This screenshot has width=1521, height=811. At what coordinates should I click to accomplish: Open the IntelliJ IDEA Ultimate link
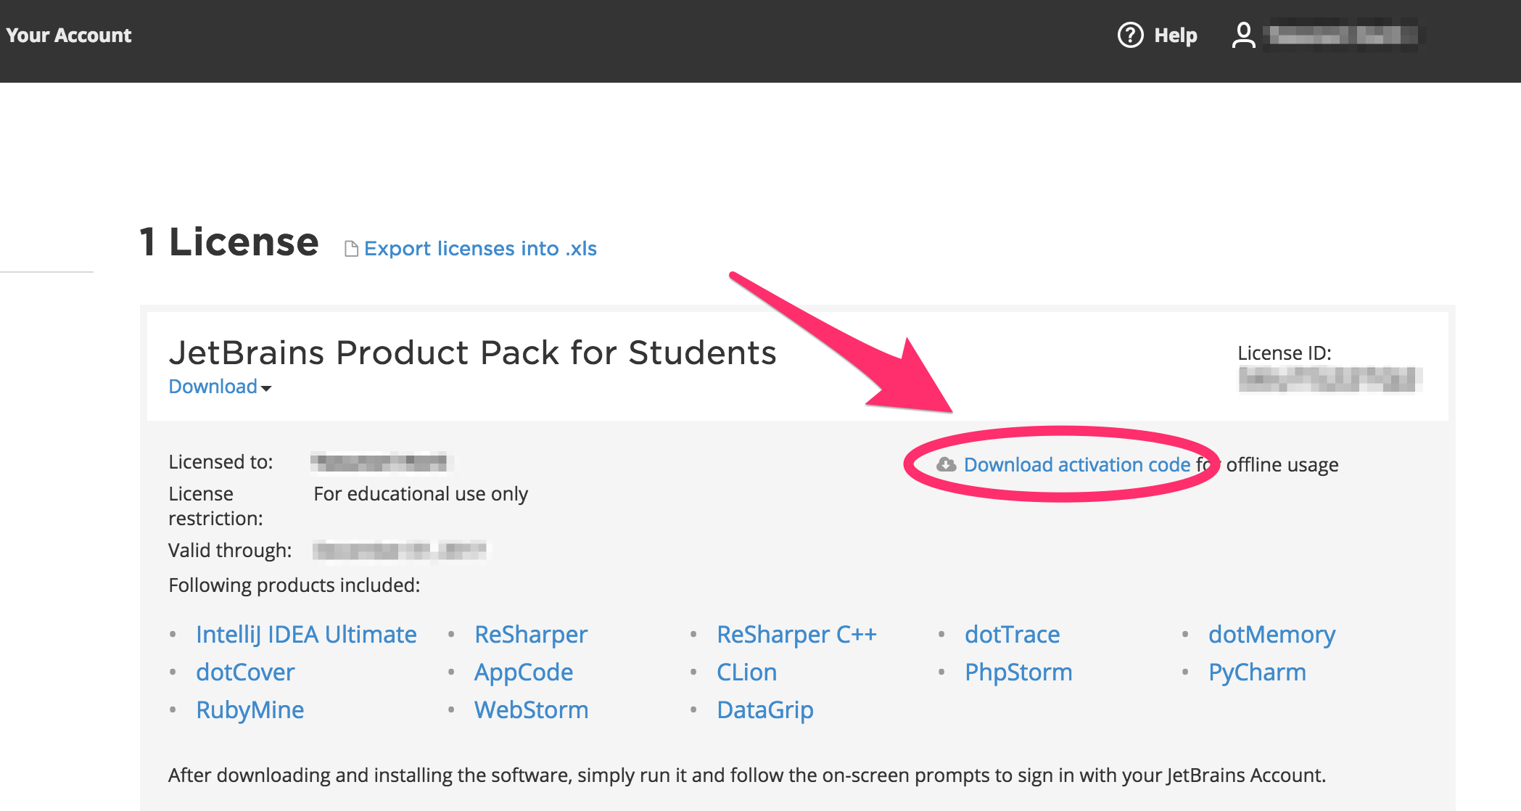point(306,635)
